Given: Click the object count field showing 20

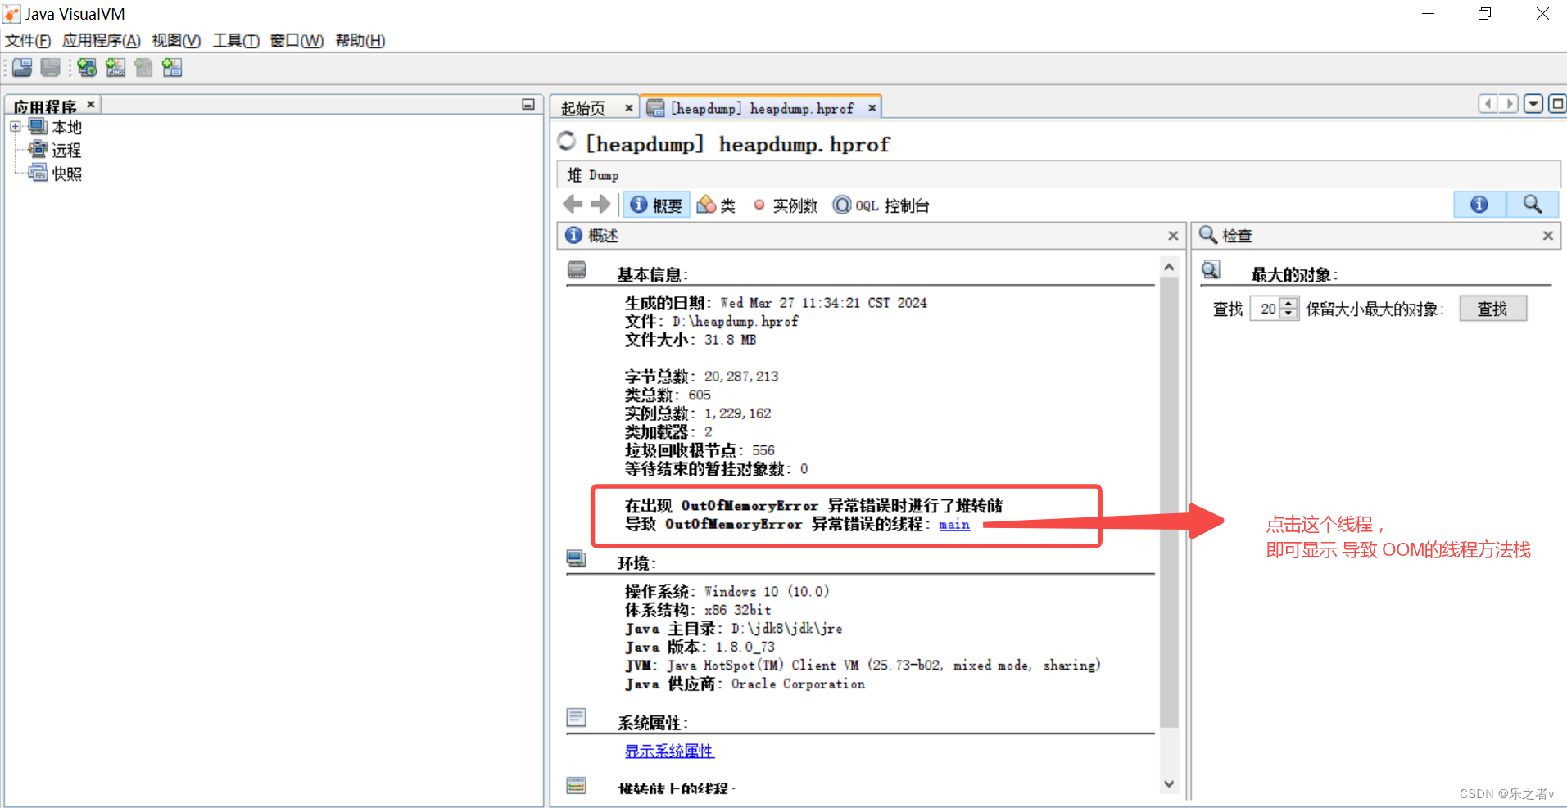Looking at the screenshot, I should 1266,309.
